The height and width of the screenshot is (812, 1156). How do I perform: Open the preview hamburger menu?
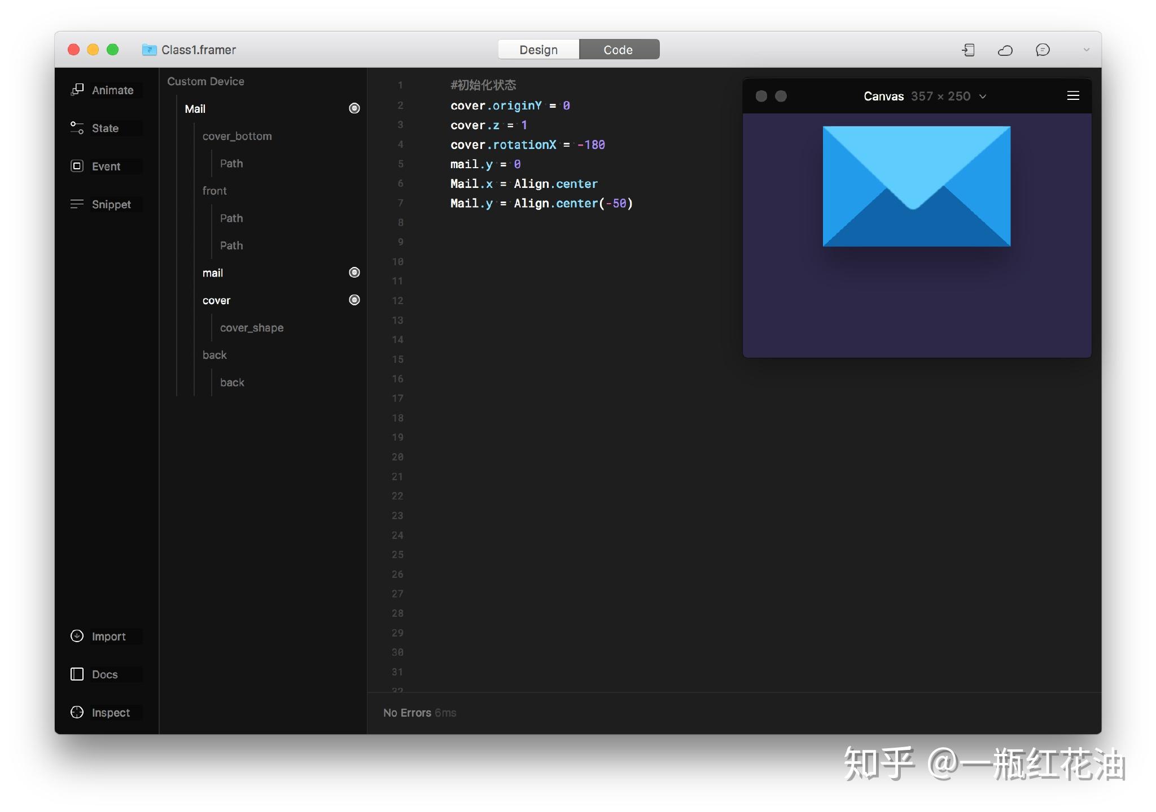tap(1073, 96)
